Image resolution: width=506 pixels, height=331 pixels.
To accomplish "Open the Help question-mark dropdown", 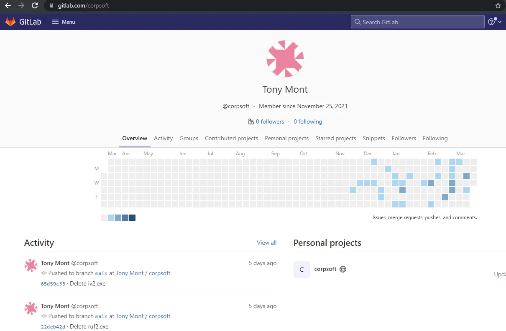I will [x=495, y=22].
